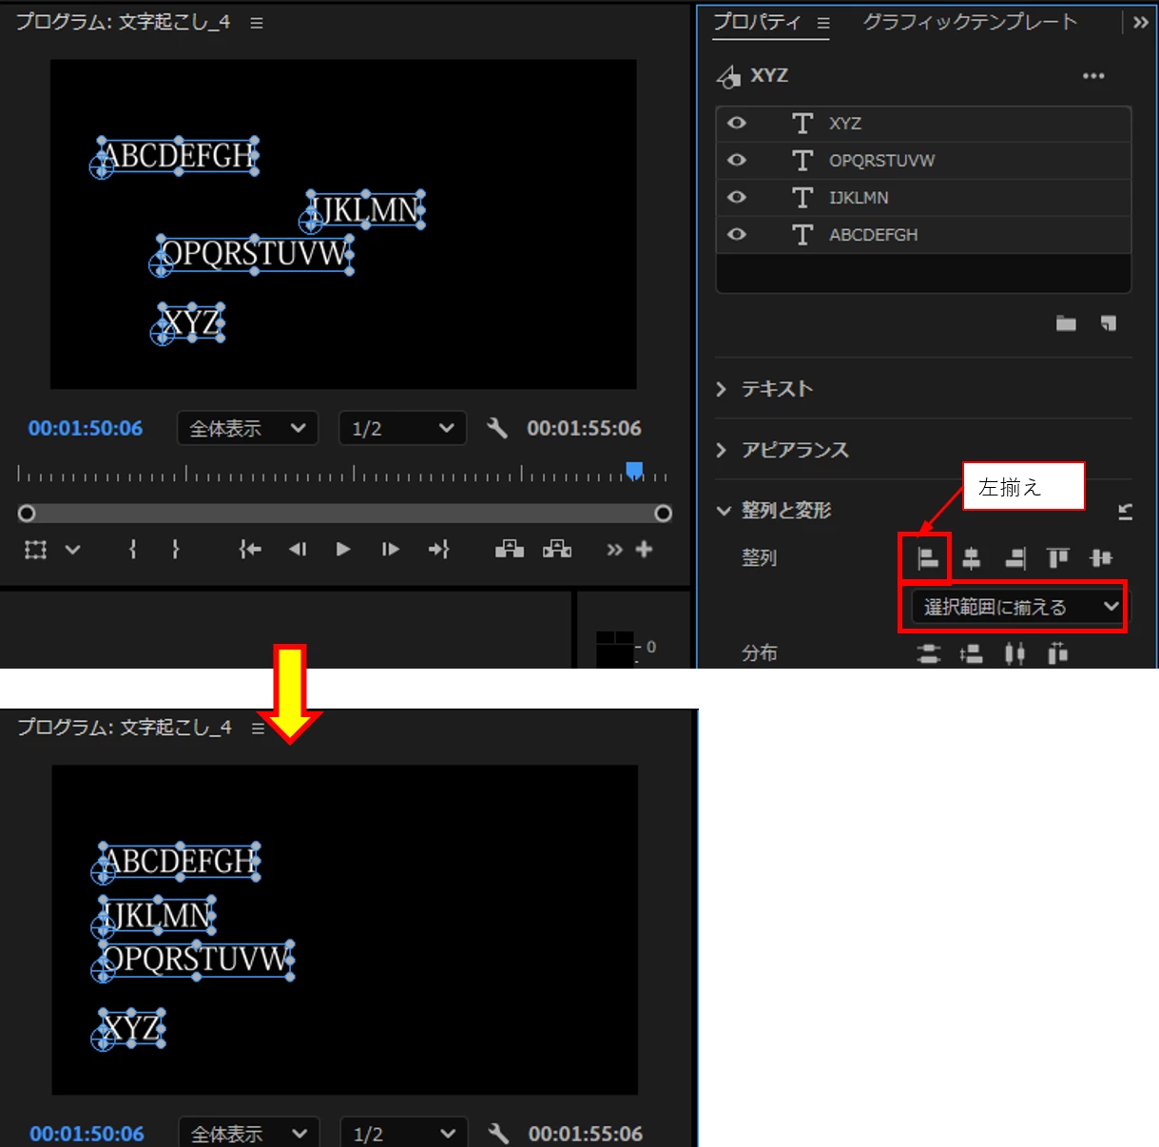Collapse the 整列と変形 section
Image resolution: width=1159 pixels, height=1147 pixels.
(x=724, y=511)
